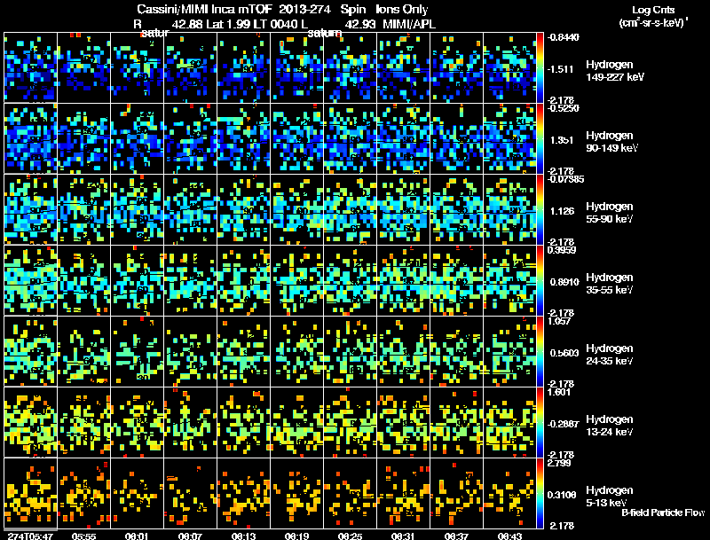Viewport: 710px width, 540px height.
Task: Click the '0.3106' color scale value
Action: pos(562,496)
